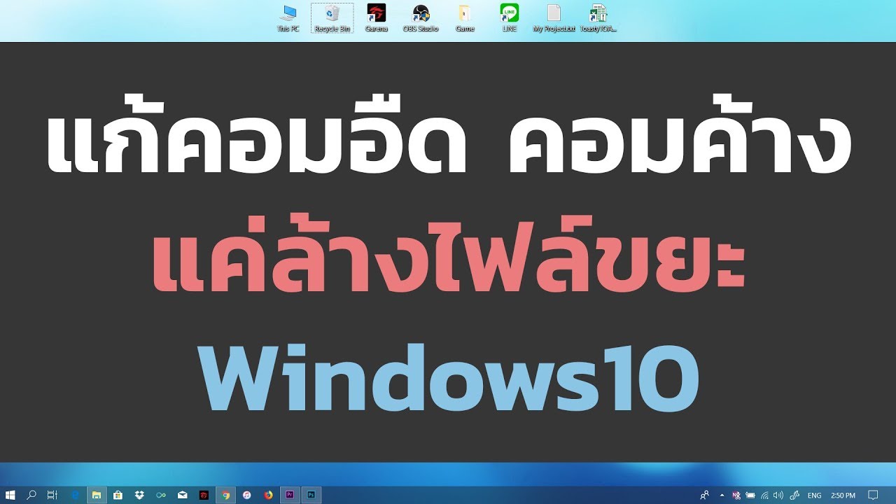The width and height of the screenshot is (896, 504).
Task: Open taskbar Search magnifier
Action: click(x=31, y=495)
